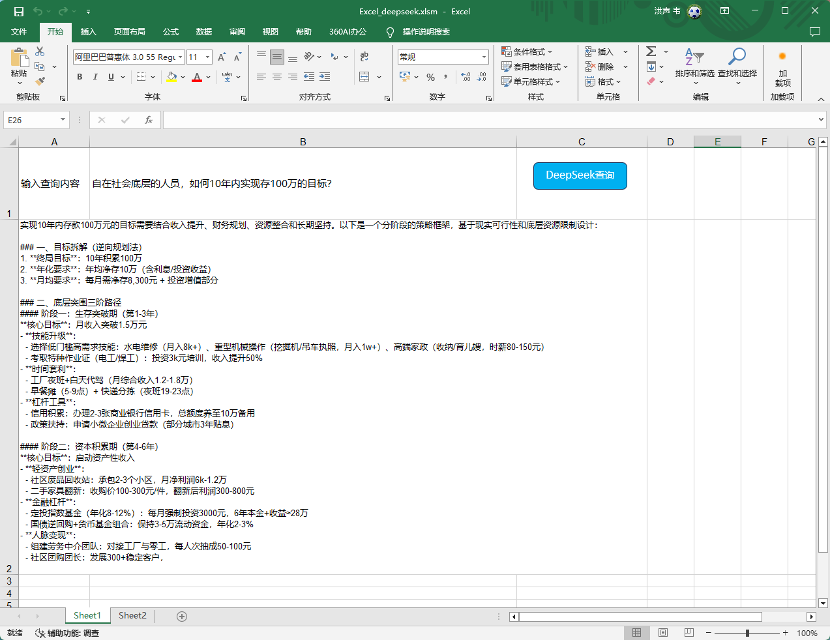830x640 pixels.
Task: Open 条件格式 conditional formatting dropdown
Action: (x=527, y=51)
